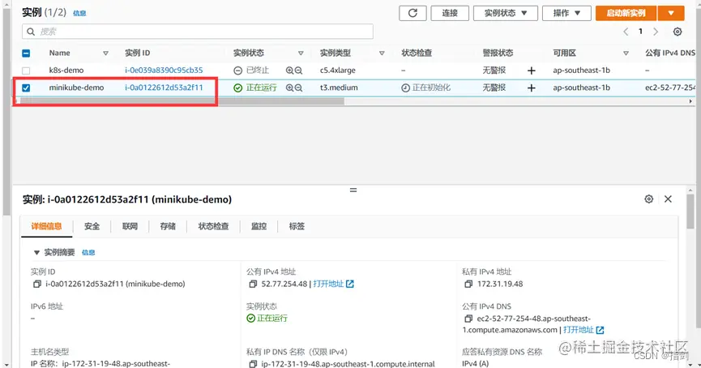
Task: Add alarm plus icon for k8s-demo
Action: click(x=531, y=71)
